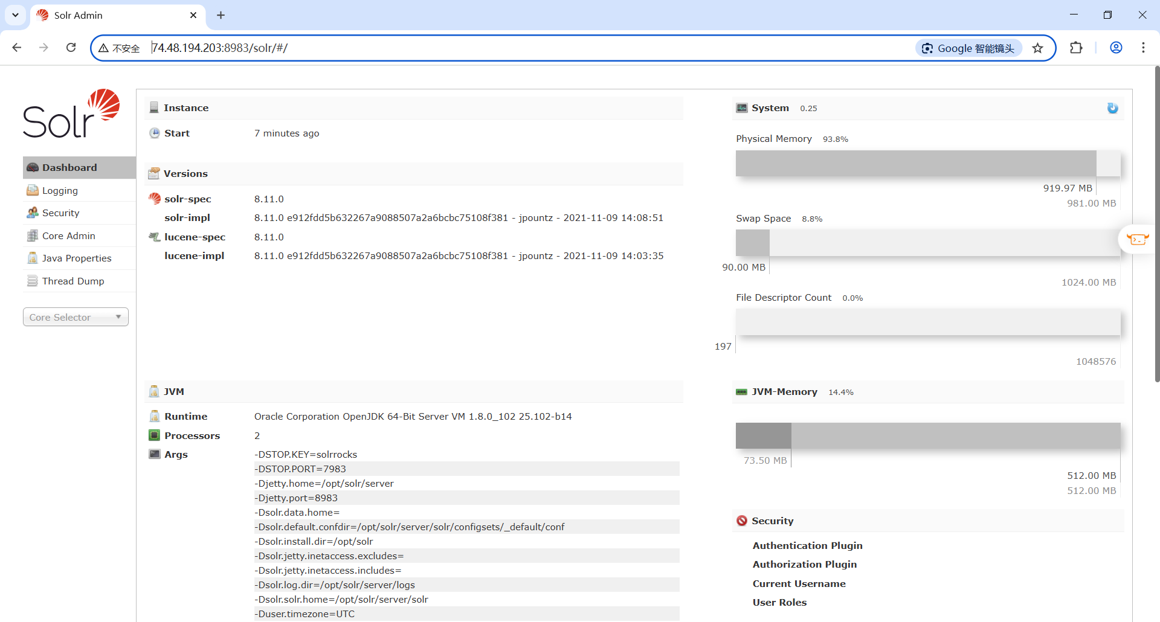Click the Solr logo
This screenshot has width=1160, height=622.
(x=71, y=114)
